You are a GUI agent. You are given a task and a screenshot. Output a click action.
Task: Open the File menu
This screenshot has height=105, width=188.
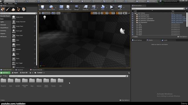tap(1, 3)
